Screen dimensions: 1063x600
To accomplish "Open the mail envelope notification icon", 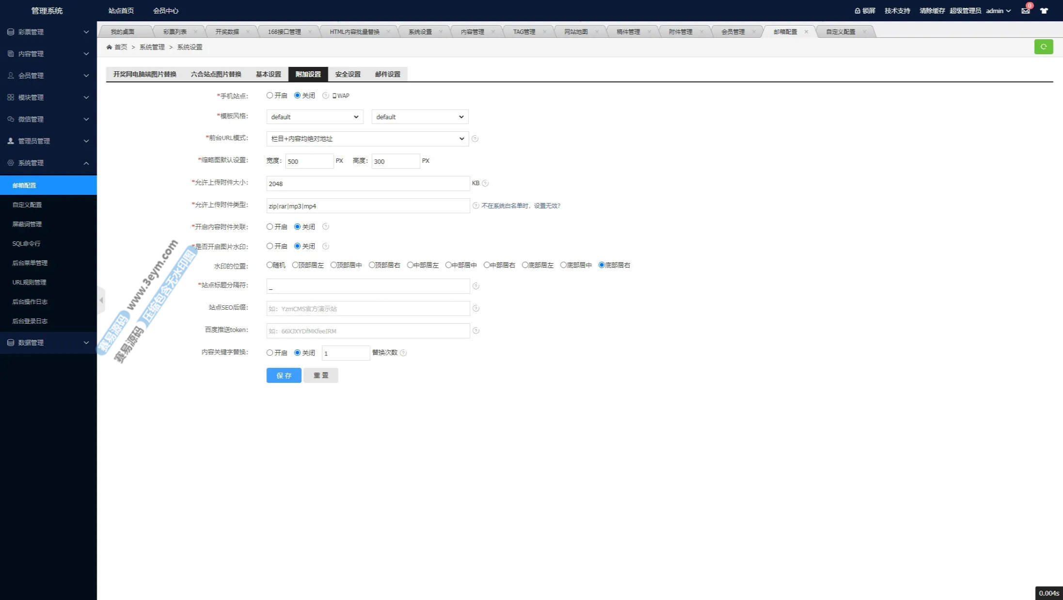I will [1025, 11].
